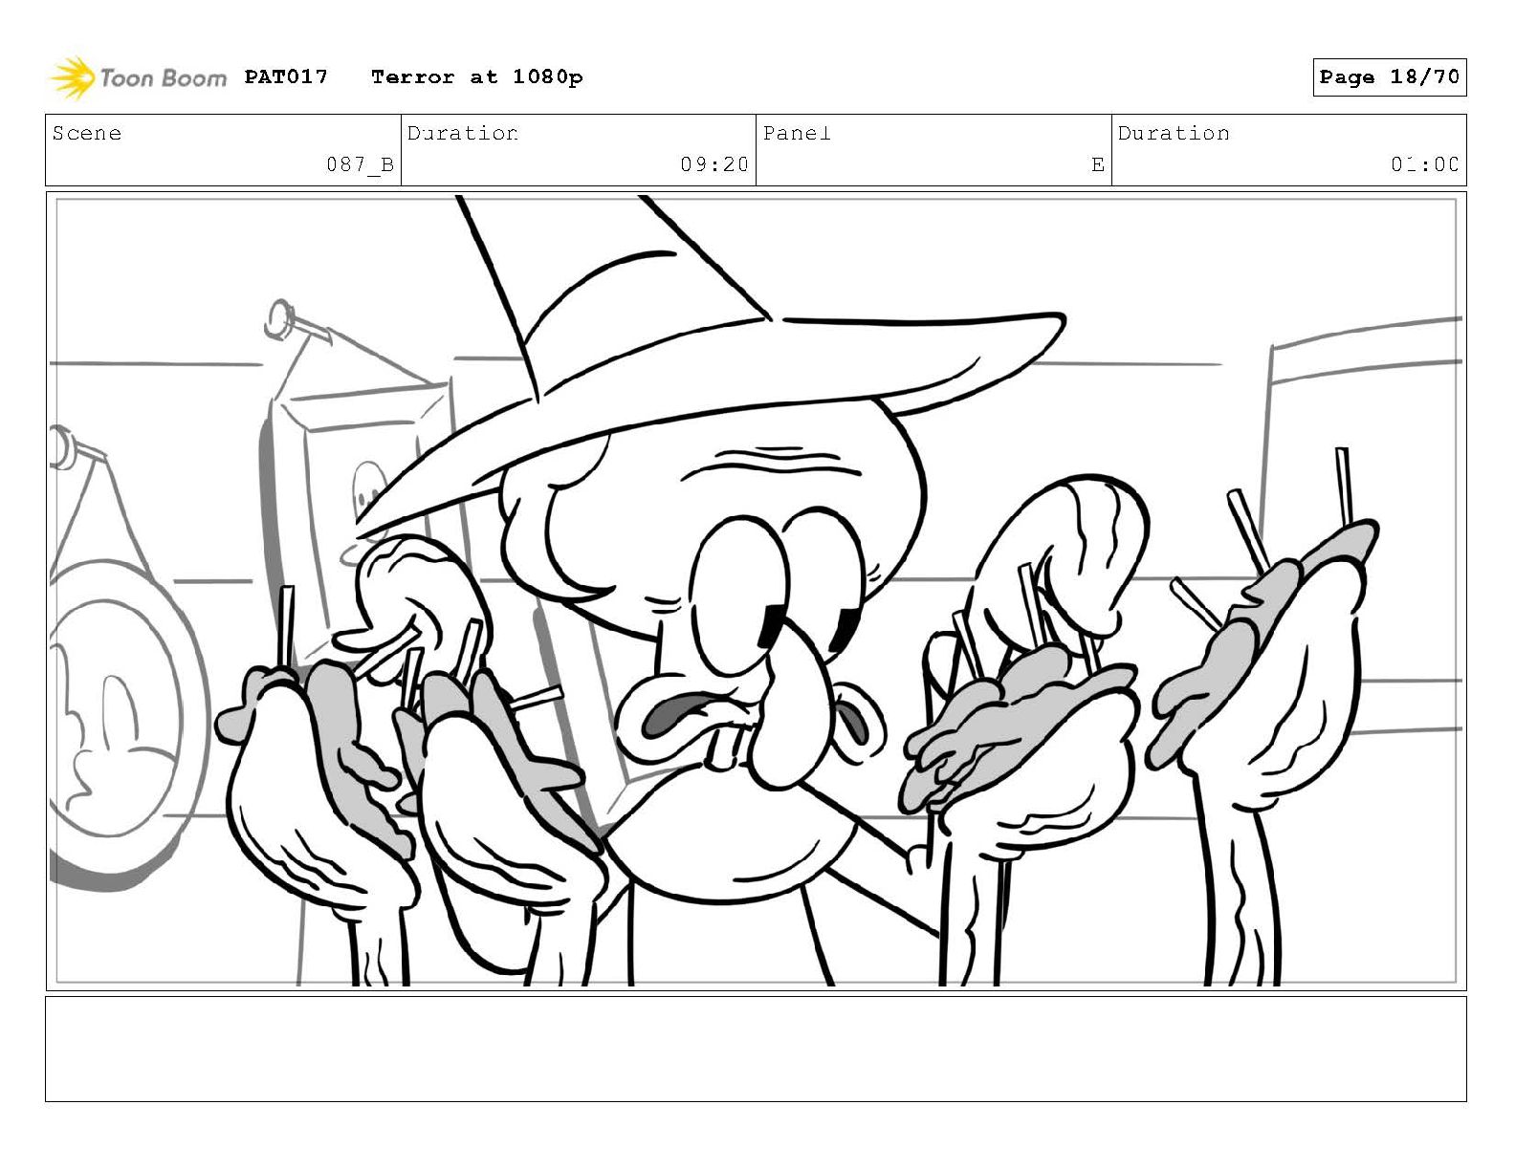Click the storyboard panel drawing
This screenshot has width=1515, height=1170.
[756, 591]
